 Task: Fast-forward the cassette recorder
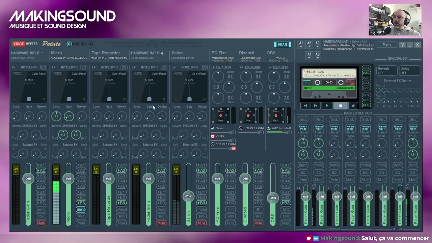point(316,106)
